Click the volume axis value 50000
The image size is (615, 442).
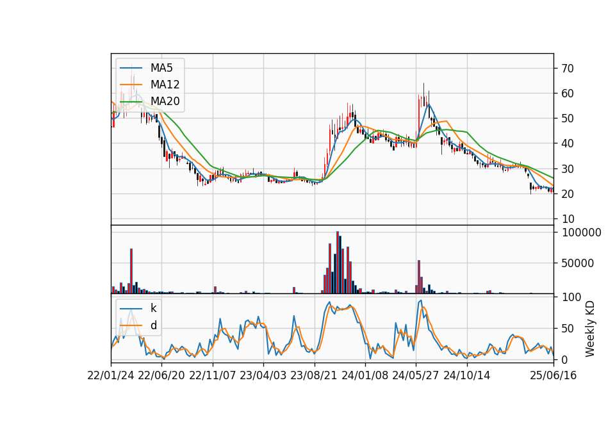(x=578, y=263)
